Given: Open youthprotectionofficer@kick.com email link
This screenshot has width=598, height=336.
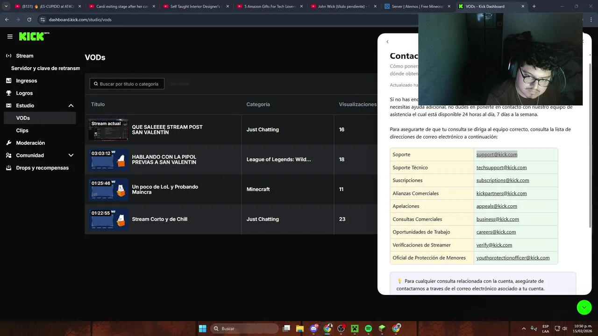Looking at the screenshot, I should pyautogui.click(x=513, y=258).
